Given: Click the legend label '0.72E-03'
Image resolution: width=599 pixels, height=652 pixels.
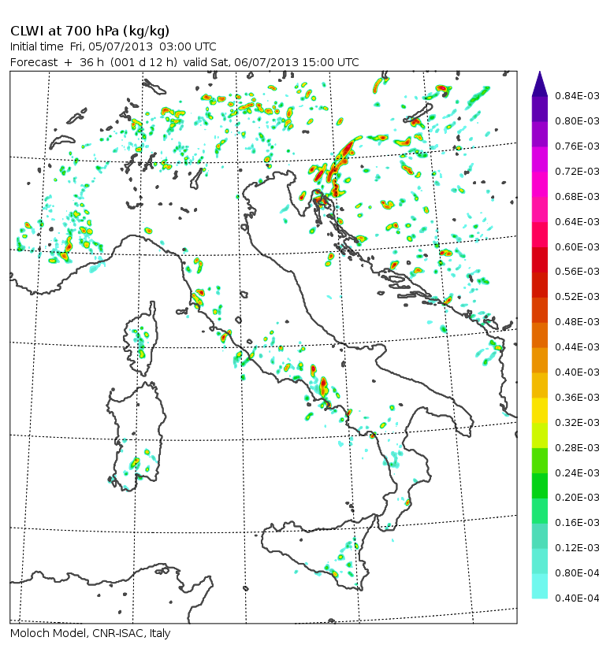Looking at the screenshot, I should coord(577,172).
